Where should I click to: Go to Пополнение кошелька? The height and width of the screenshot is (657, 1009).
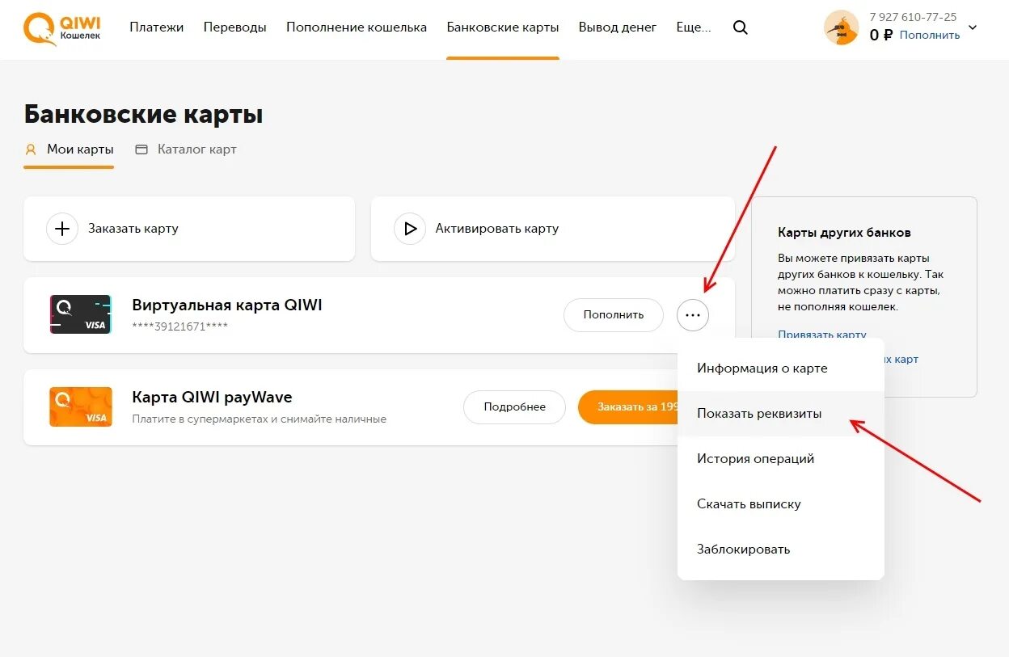point(357,27)
